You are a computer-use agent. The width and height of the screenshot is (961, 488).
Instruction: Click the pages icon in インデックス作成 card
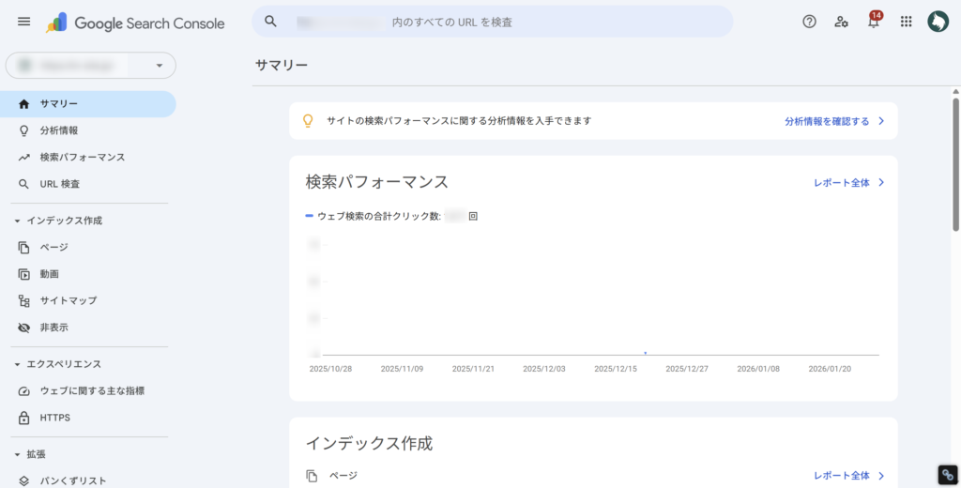tap(312, 476)
